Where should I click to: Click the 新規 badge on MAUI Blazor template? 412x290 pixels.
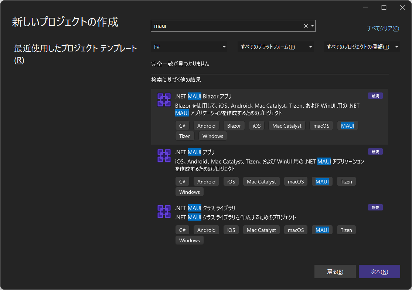375,96
